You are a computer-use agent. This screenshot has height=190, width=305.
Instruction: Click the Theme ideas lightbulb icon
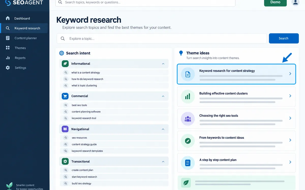[x=181, y=53]
